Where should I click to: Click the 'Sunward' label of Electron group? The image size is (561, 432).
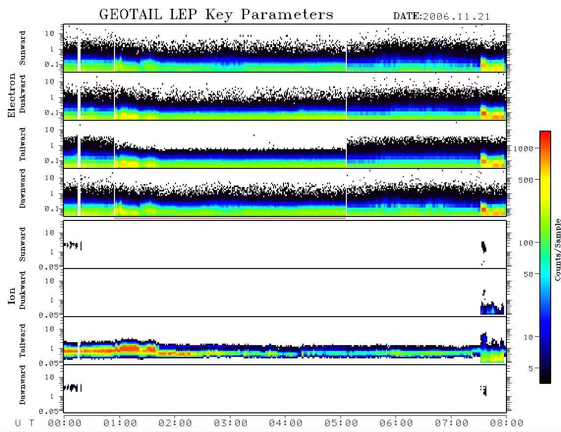[23, 48]
